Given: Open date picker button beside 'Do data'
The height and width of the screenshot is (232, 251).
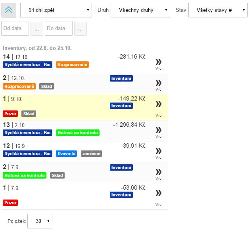Looking at the screenshot, I should click(x=80, y=29).
